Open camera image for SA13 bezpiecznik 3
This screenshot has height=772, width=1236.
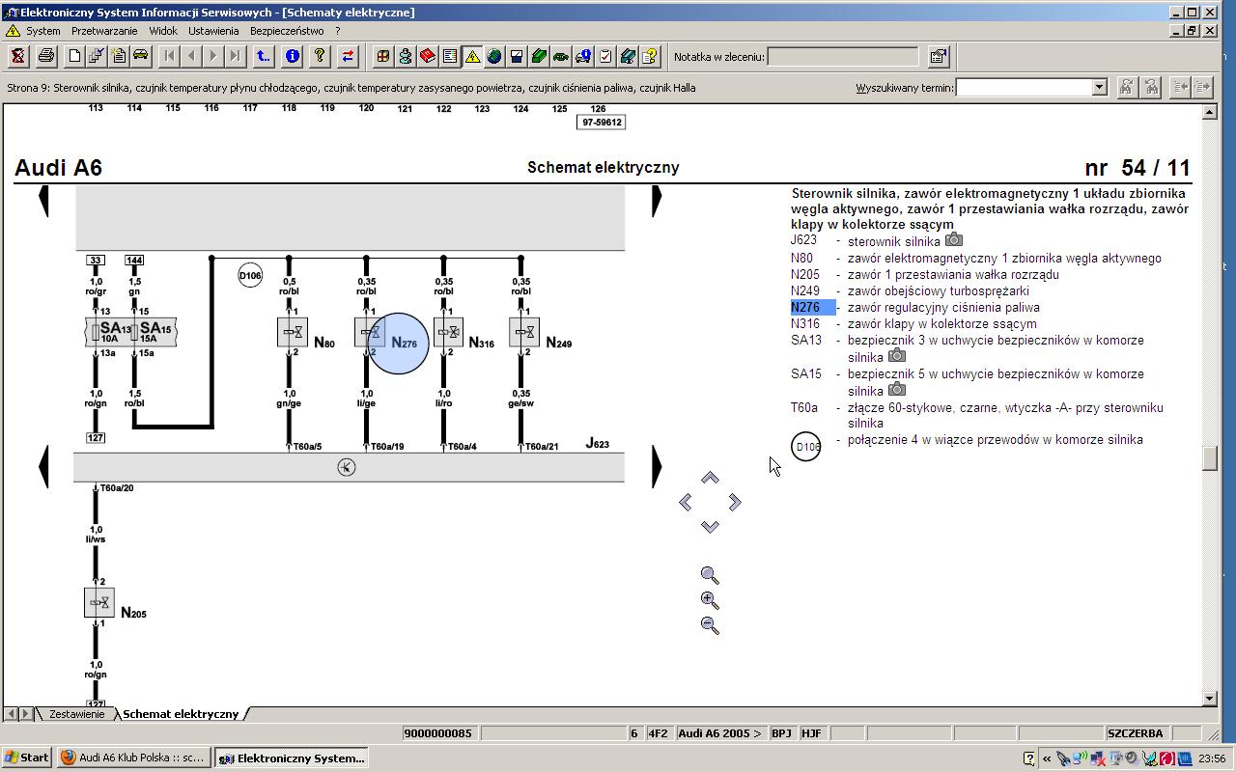tap(897, 355)
